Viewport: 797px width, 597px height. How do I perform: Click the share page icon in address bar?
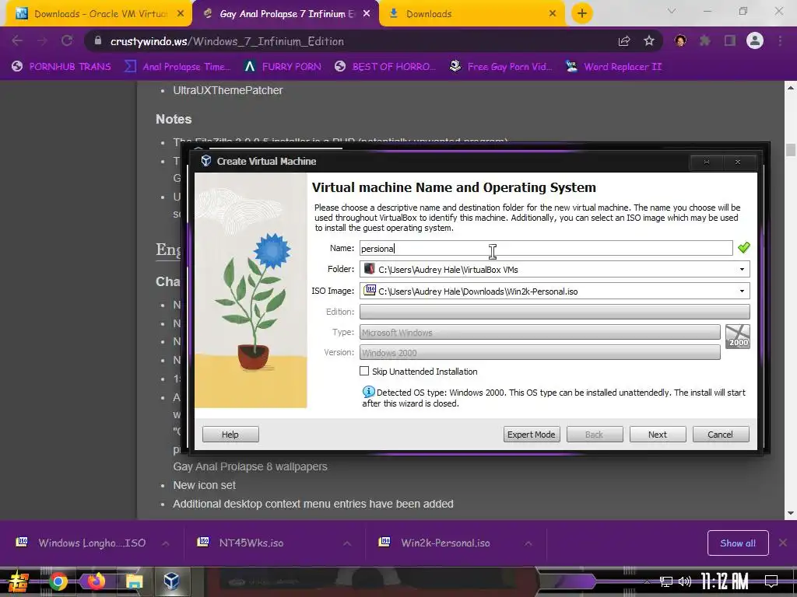[624, 41]
